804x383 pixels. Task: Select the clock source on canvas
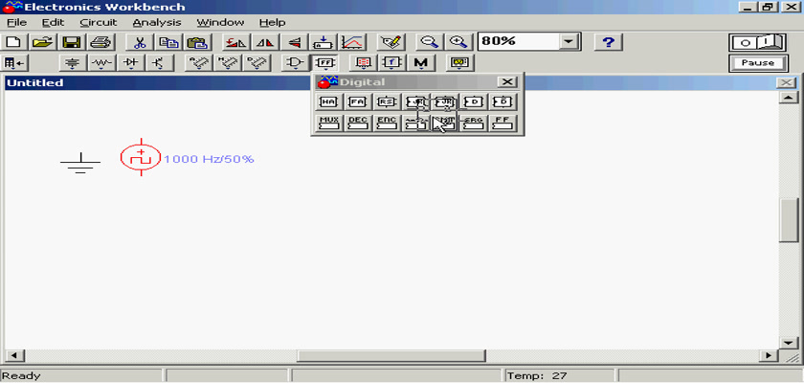[x=141, y=158]
